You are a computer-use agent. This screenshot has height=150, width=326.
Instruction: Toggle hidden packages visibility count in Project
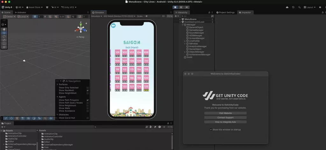point(170,127)
